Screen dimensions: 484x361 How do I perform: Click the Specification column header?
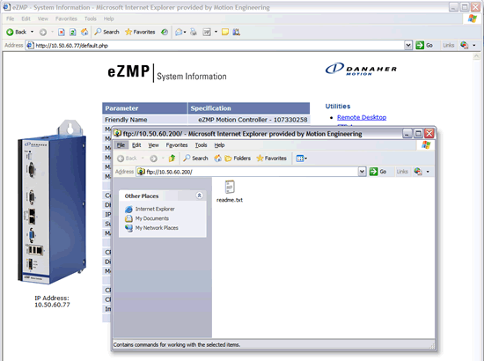[249, 108]
